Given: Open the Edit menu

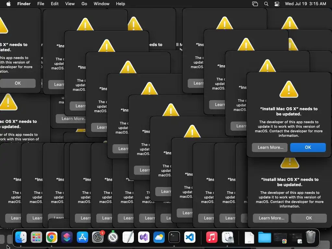Looking at the screenshot, I should point(54,4).
